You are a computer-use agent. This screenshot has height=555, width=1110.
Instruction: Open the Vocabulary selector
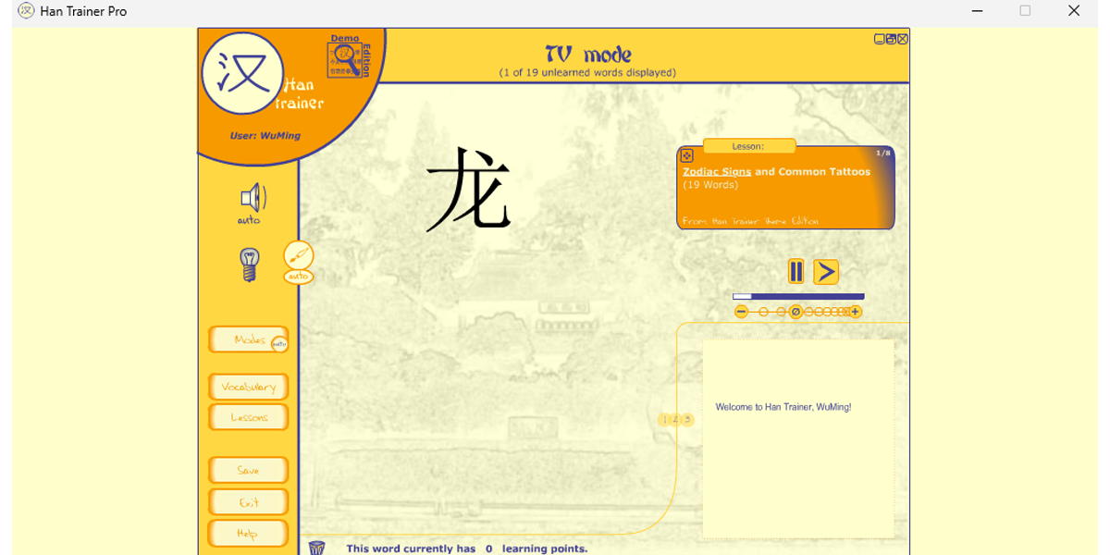click(x=247, y=387)
